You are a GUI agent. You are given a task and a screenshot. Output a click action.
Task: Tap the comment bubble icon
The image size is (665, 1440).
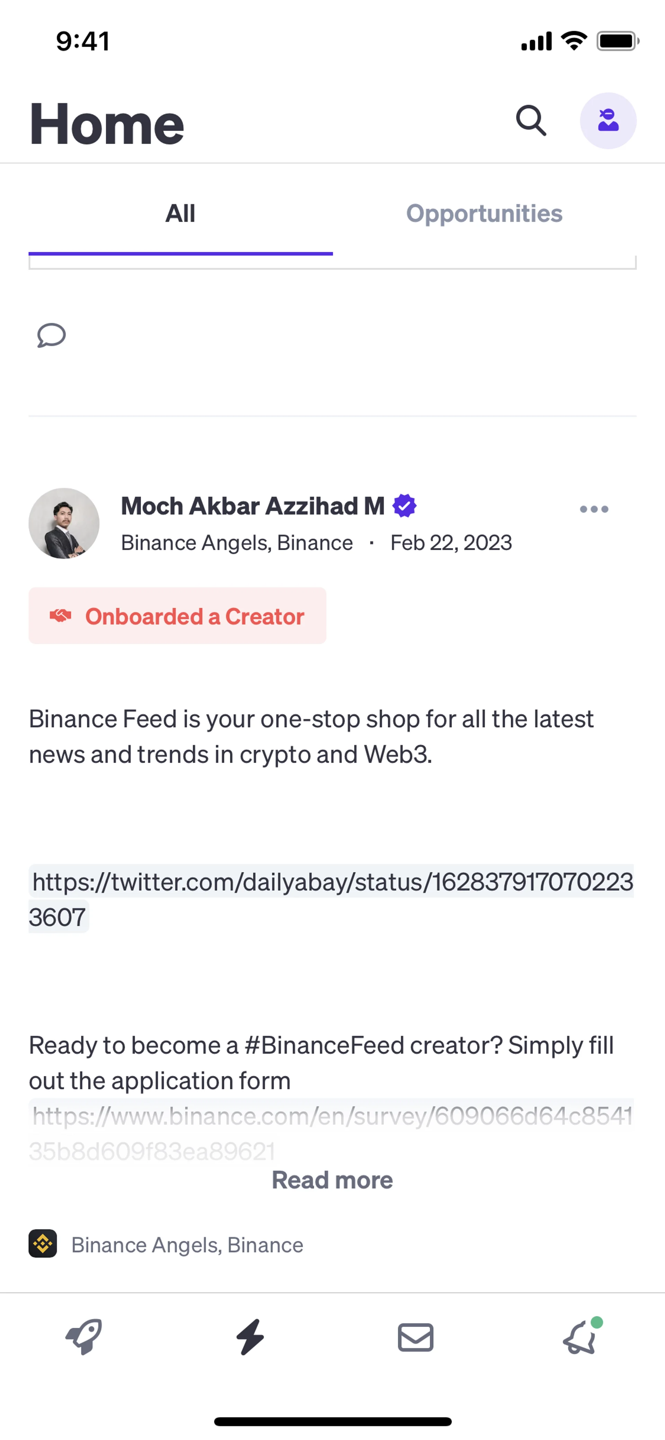pos(51,335)
